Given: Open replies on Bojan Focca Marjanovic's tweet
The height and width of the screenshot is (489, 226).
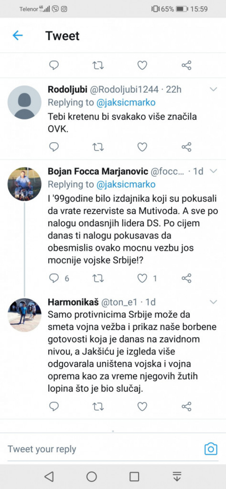Looking at the screenshot, I should pyautogui.click(x=54, y=278).
